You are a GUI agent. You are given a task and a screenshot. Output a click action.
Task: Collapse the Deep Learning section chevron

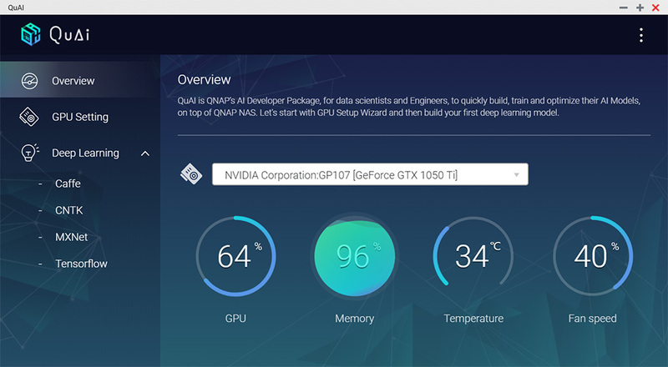tap(145, 153)
